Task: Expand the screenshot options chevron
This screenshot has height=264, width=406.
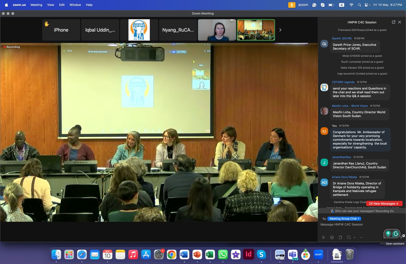Action: (x=354, y=238)
